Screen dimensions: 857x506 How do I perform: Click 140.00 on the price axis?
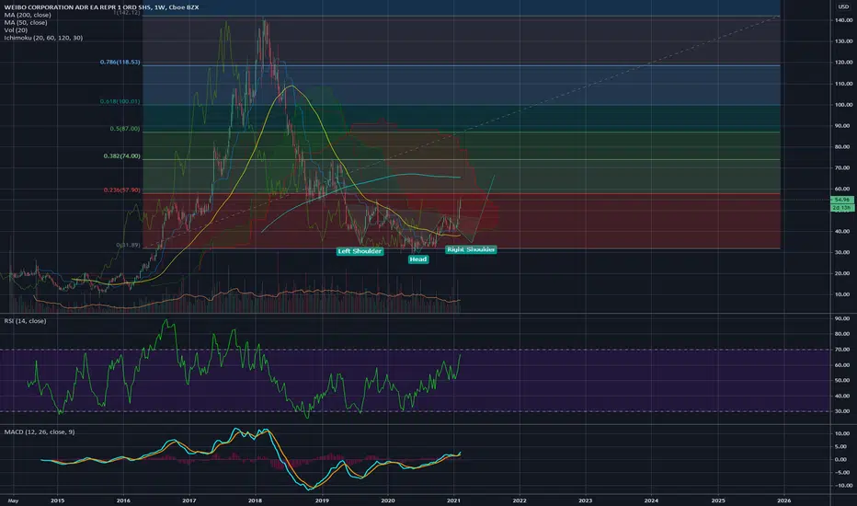(x=844, y=20)
